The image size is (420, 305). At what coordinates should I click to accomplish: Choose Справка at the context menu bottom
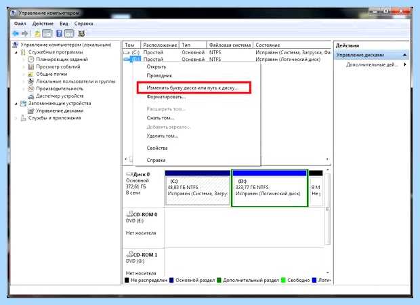[x=156, y=160]
